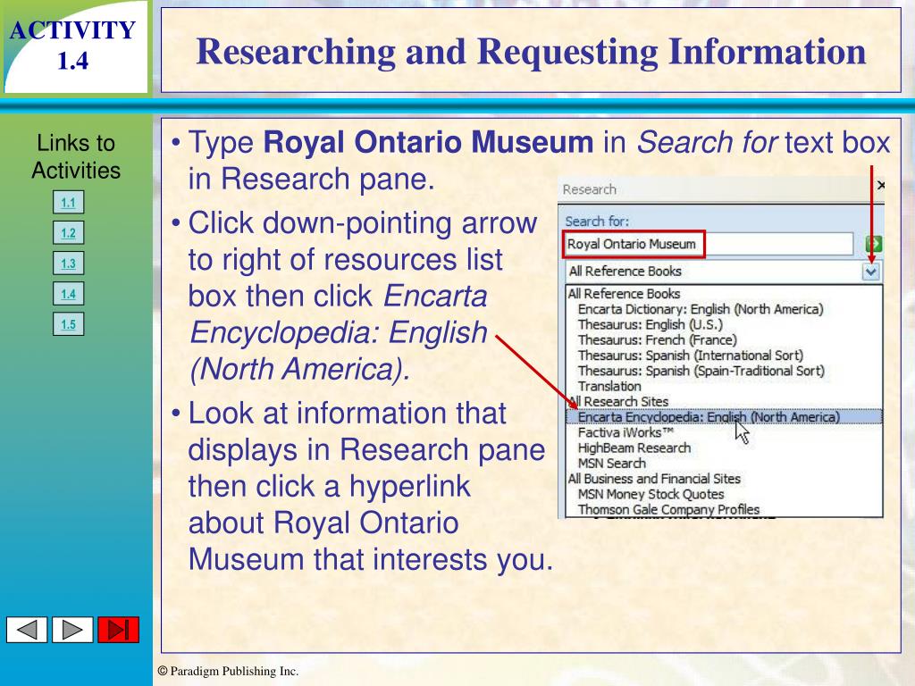Click the Links to Activities heading
Viewport: 915px width, 686px height.
(x=76, y=156)
